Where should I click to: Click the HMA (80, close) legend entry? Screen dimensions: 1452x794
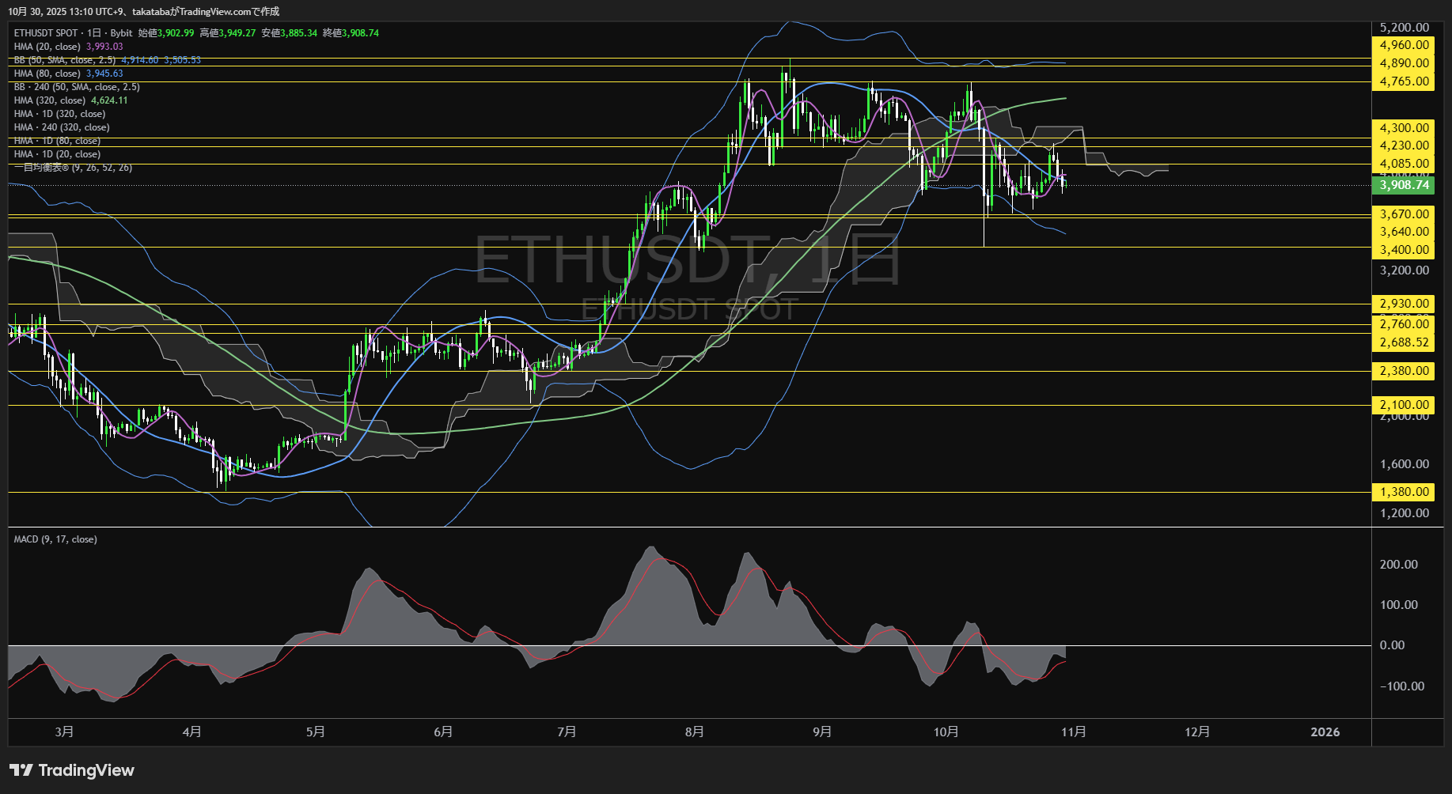[46, 73]
